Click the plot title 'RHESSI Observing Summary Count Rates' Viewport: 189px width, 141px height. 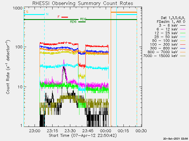83,3
